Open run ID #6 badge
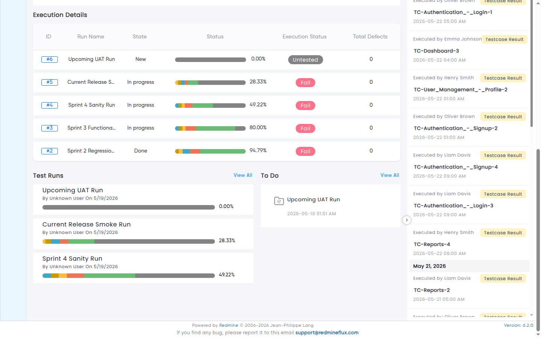This screenshot has height=338, width=541. pyautogui.click(x=50, y=59)
